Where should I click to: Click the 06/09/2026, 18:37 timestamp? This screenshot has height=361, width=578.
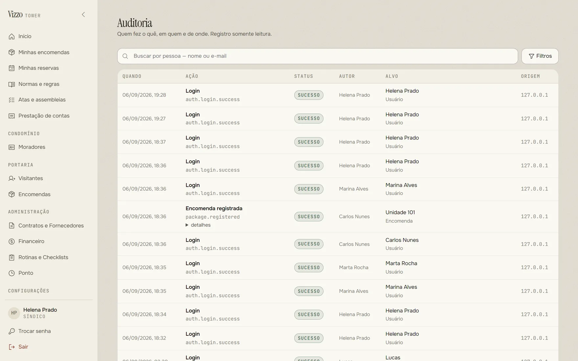(144, 142)
